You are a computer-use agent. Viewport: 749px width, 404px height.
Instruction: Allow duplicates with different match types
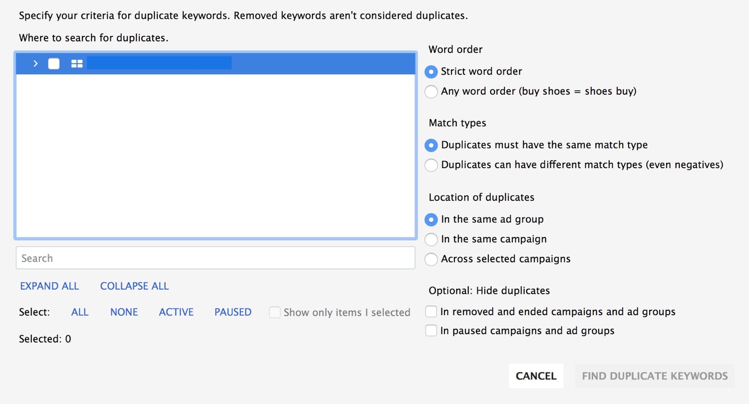431,165
